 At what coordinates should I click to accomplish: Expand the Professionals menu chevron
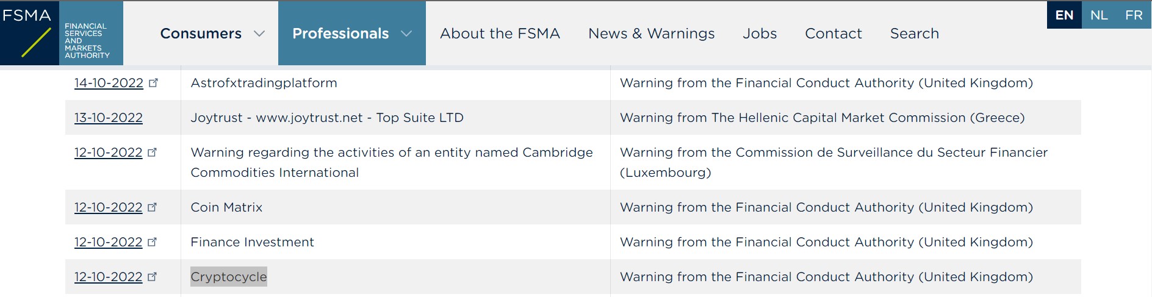click(406, 34)
